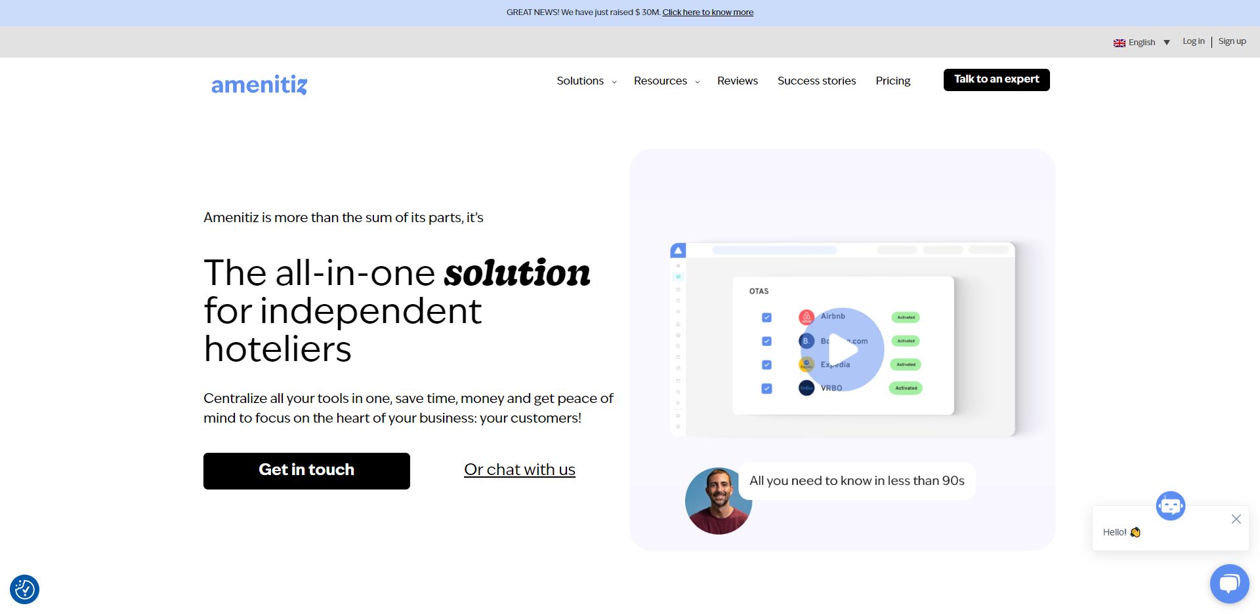Click the Airbnb logo icon

(807, 318)
